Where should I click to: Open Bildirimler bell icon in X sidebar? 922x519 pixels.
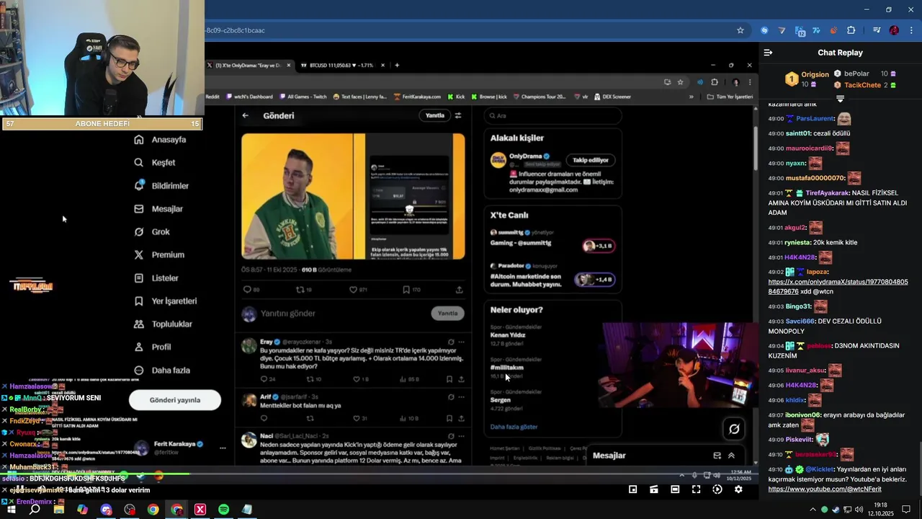click(x=139, y=185)
